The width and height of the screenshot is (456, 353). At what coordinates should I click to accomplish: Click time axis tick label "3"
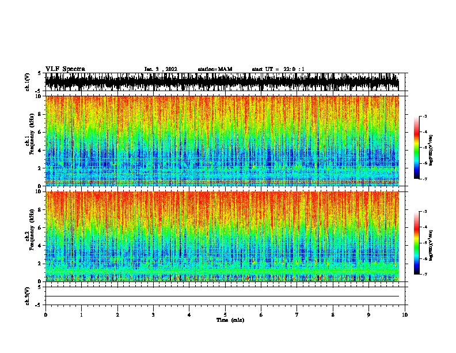(x=153, y=315)
